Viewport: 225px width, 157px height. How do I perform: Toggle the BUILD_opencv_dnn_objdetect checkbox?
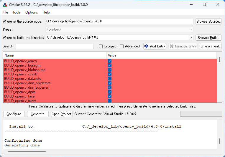coord(109,83)
